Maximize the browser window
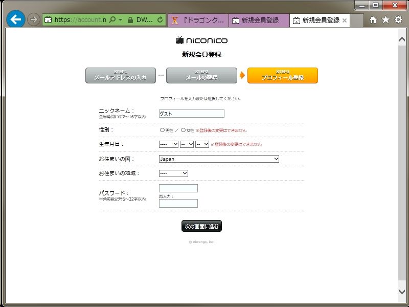 376,5
